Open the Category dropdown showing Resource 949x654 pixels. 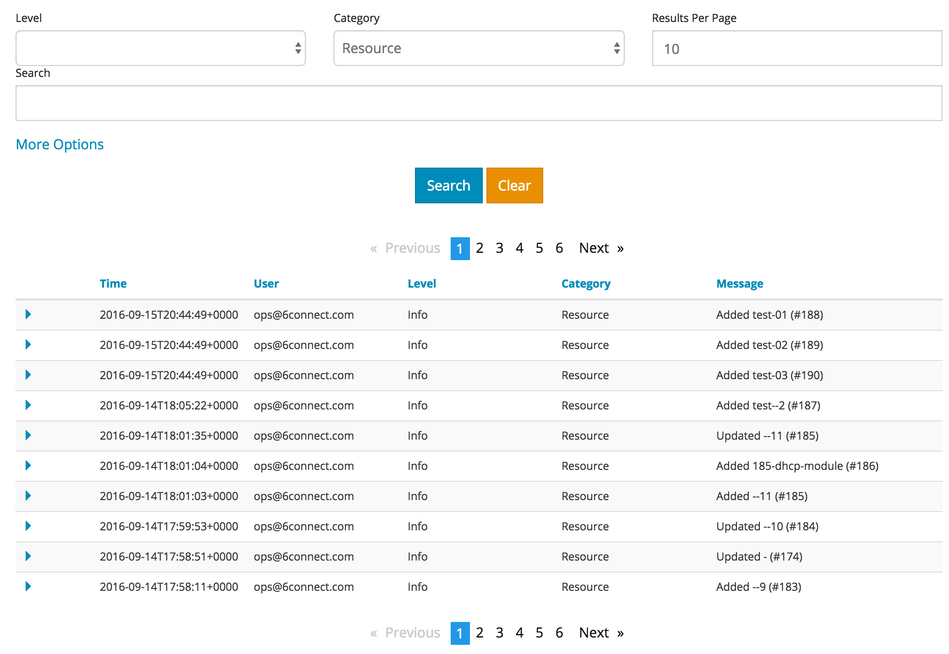pos(479,48)
